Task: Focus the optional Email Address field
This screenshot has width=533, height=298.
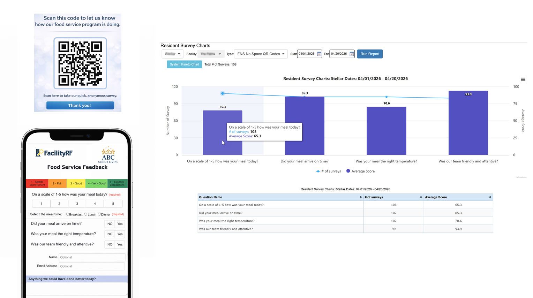Action: (x=92, y=266)
